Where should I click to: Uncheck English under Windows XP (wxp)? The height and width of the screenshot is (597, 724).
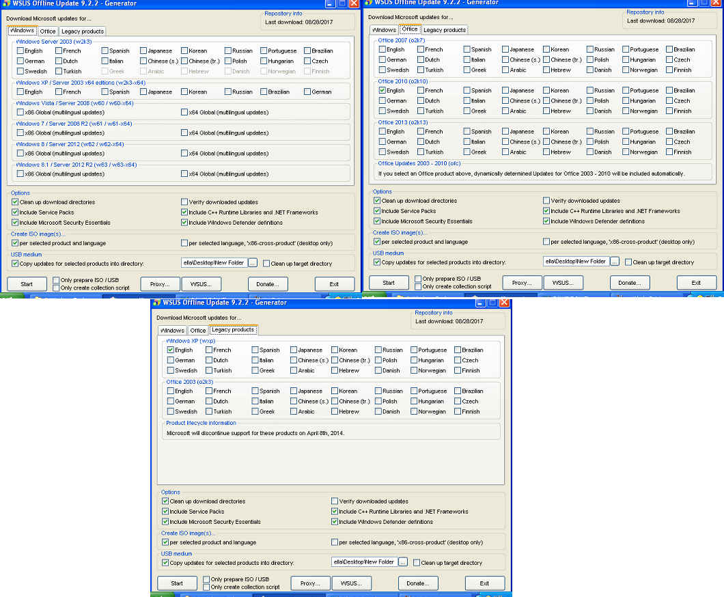tap(171, 350)
